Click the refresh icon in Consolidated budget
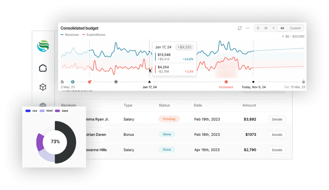Viewport: 329px width, 190px height. pos(240,28)
